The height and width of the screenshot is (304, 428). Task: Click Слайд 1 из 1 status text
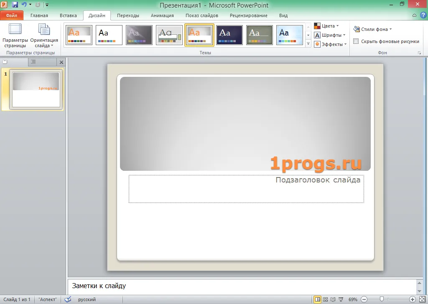click(x=17, y=299)
